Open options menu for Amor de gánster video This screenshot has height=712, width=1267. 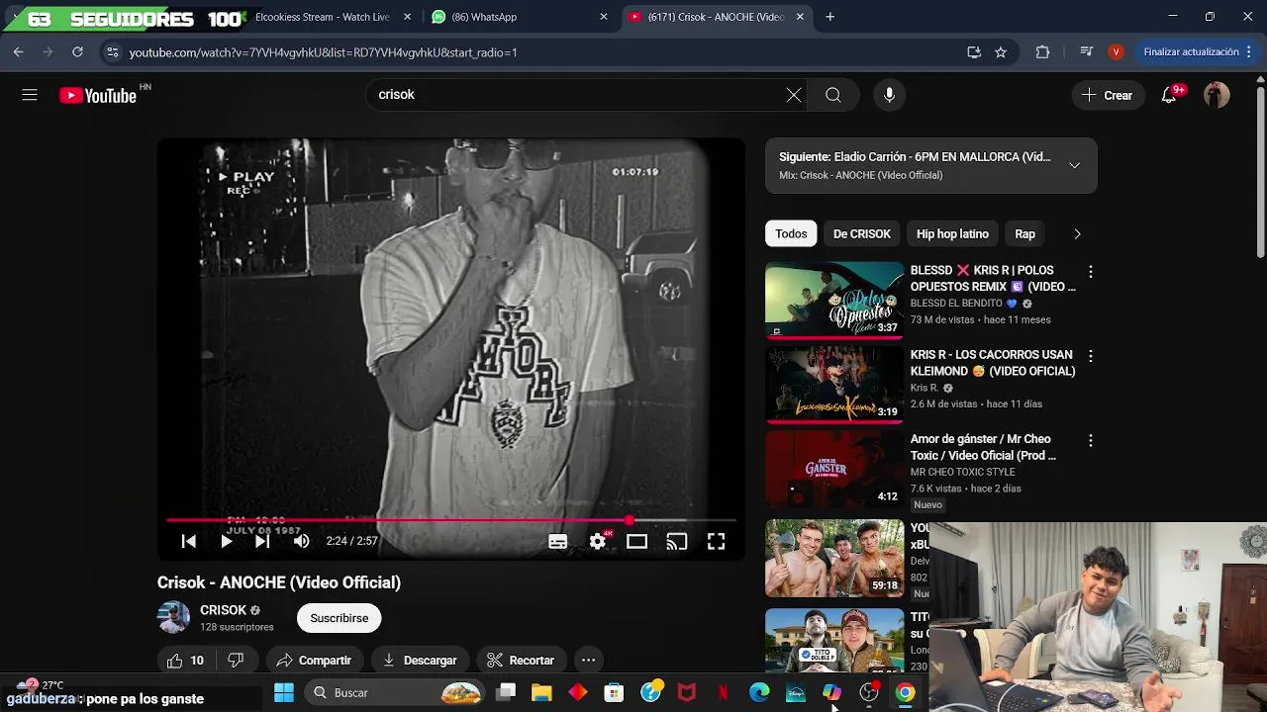coord(1091,441)
